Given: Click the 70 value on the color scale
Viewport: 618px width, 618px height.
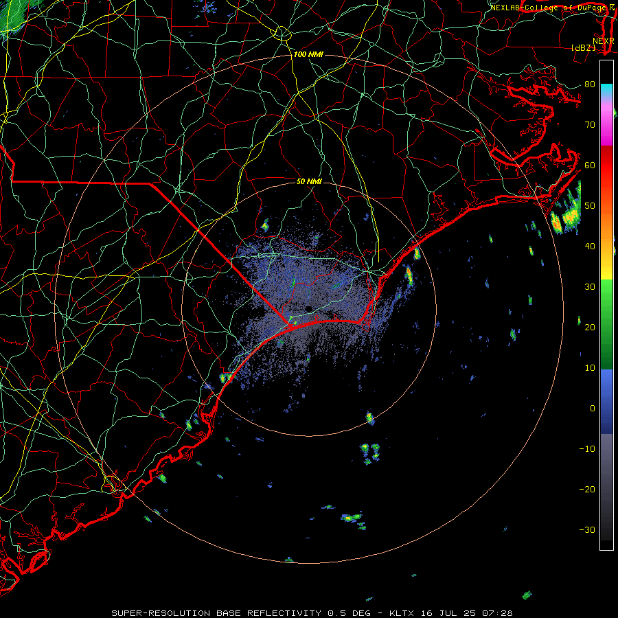Looking at the screenshot, I should pos(590,125).
